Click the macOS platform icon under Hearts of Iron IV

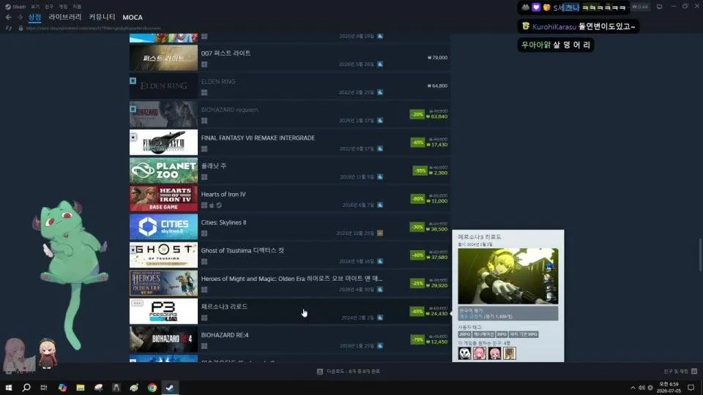pyautogui.click(x=212, y=205)
